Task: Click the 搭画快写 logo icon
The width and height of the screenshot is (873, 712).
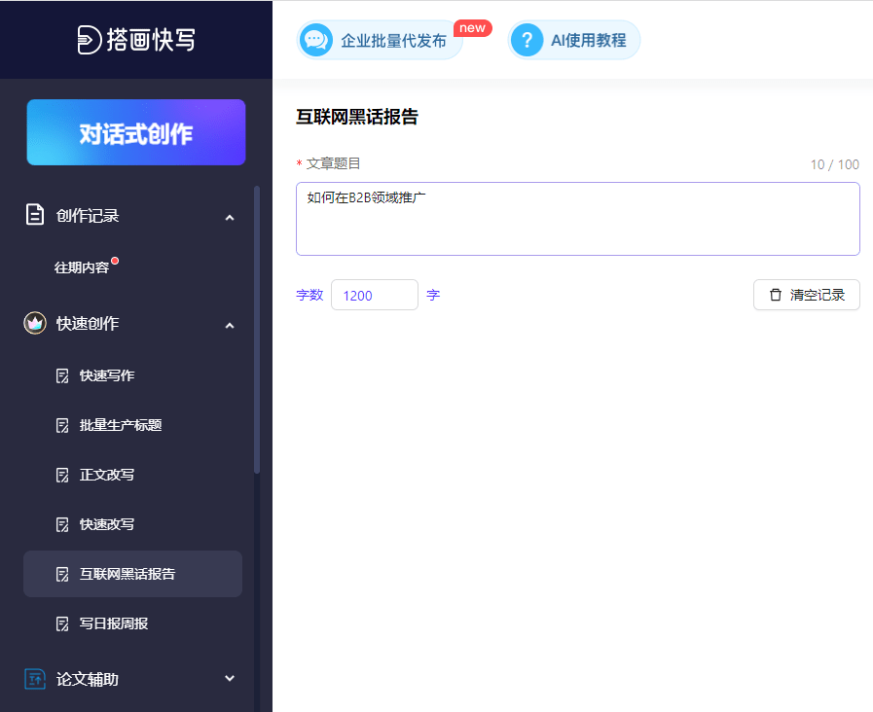Action: click(x=88, y=40)
